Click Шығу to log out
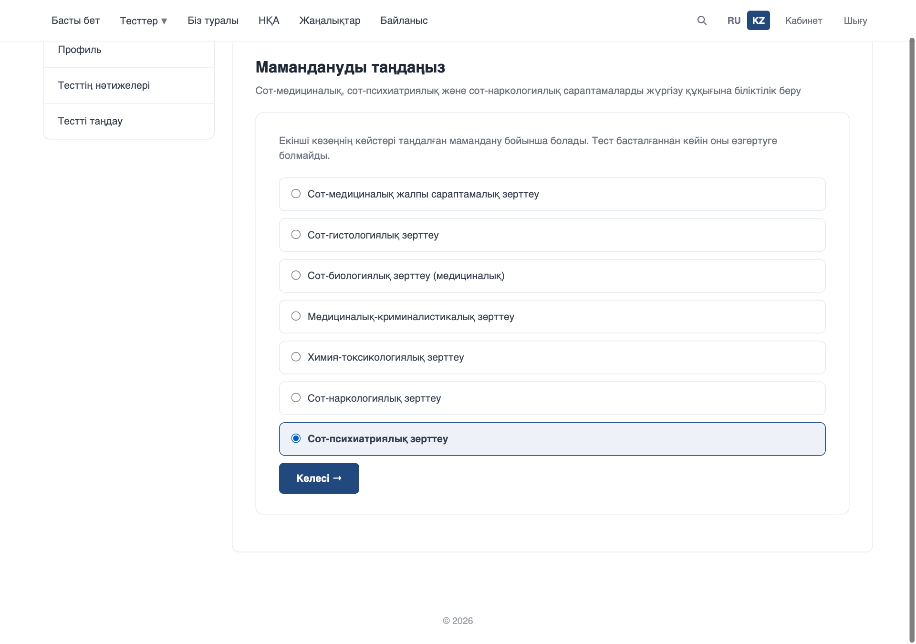916x644 pixels. [x=855, y=21]
